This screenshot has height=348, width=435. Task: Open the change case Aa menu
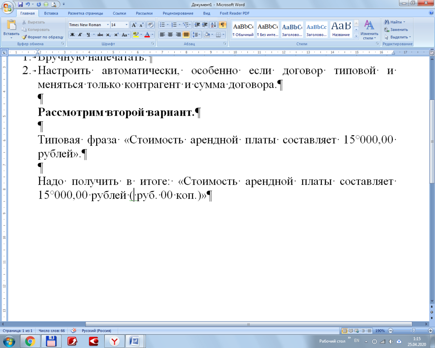tap(125, 35)
